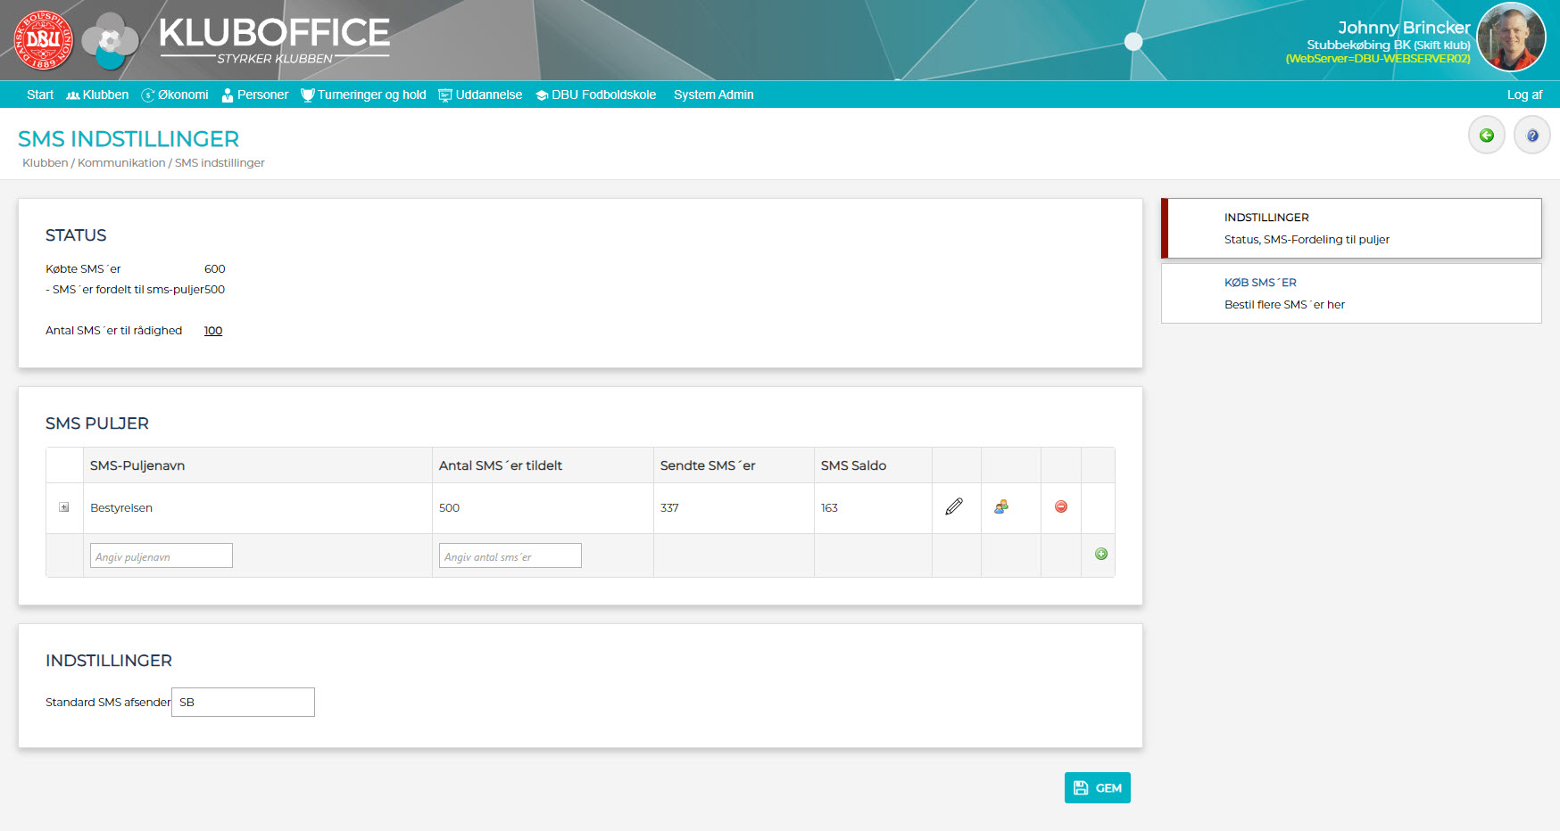Open the Økonomi menu
This screenshot has width=1560, height=831.
pos(175,95)
